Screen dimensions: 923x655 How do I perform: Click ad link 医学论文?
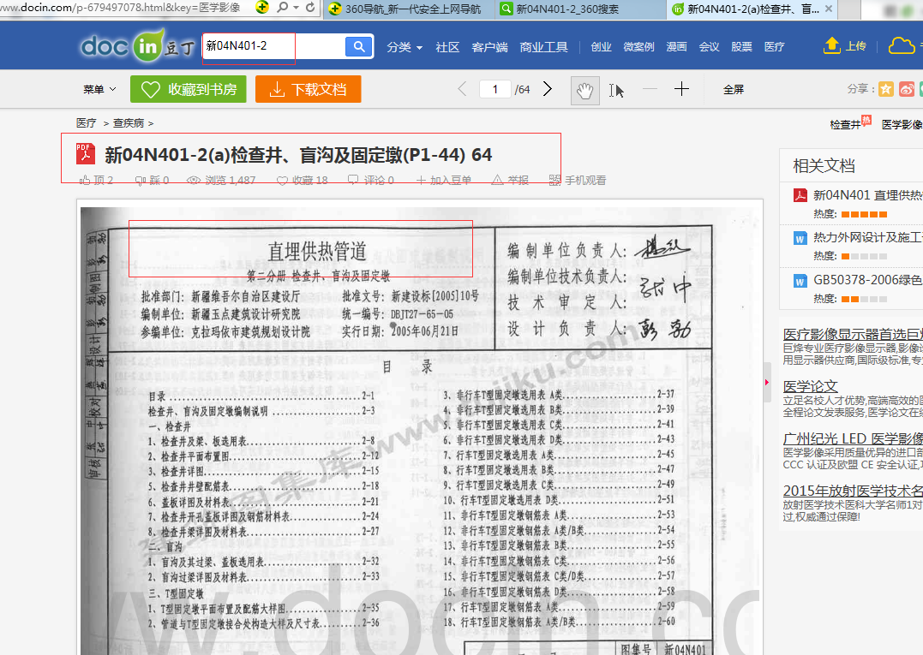[810, 386]
